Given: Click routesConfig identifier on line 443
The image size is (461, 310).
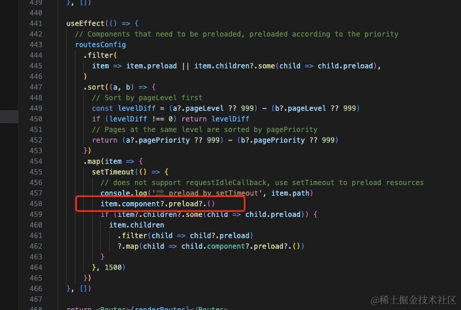Looking at the screenshot, I should click(x=101, y=45).
